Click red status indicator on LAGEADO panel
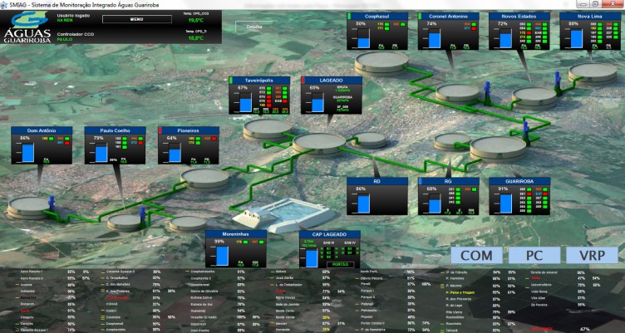 tap(303, 81)
